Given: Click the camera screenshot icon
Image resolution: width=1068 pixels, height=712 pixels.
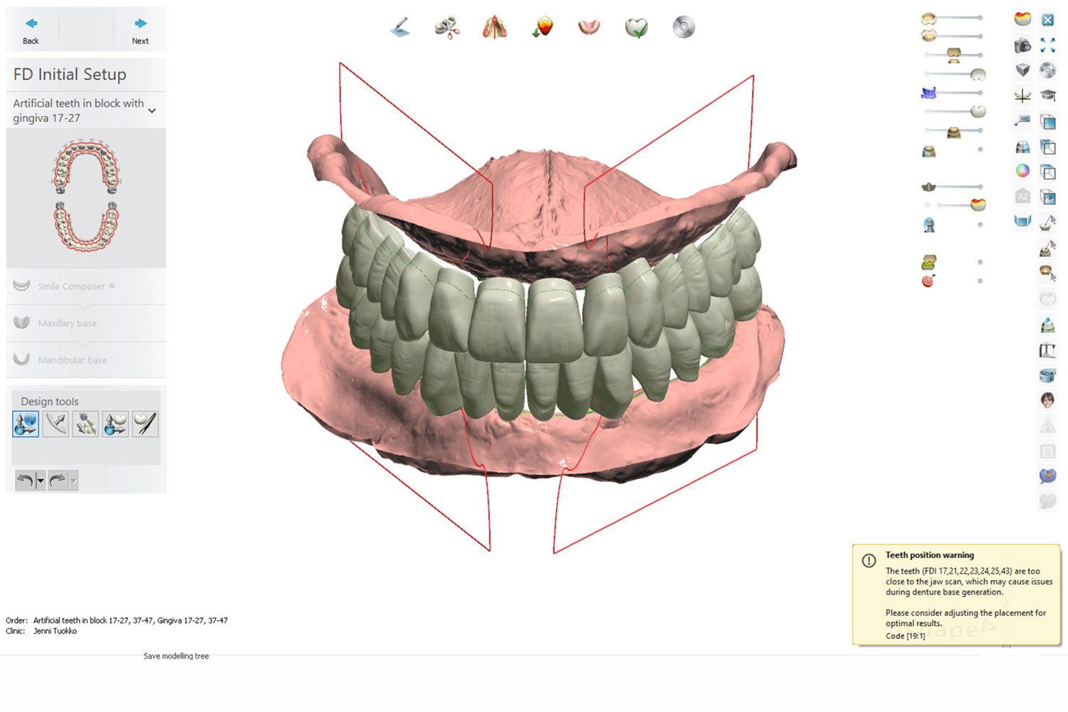Looking at the screenshot, I should (1022, 46).
